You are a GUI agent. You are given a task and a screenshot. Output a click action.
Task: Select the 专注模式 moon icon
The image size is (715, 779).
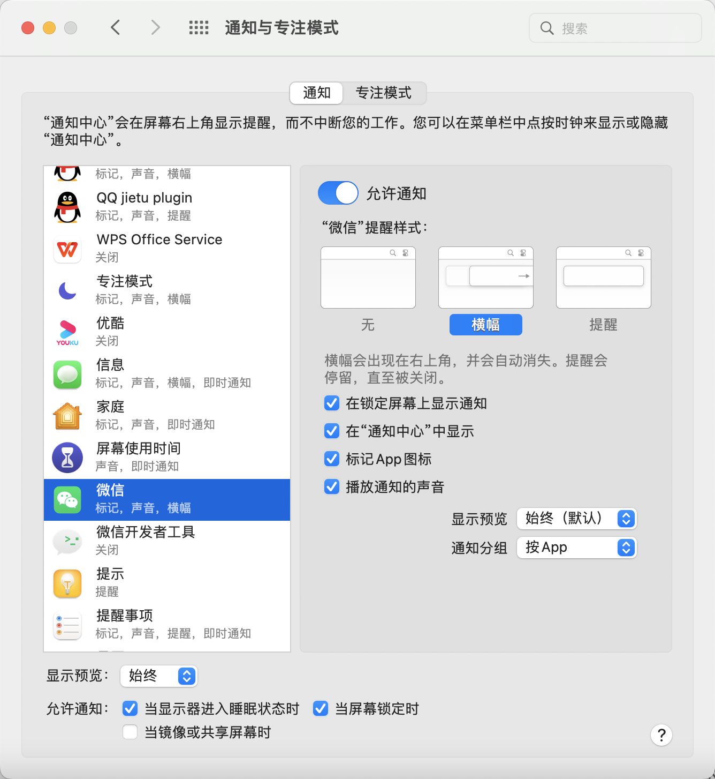(x=67, y=290)
